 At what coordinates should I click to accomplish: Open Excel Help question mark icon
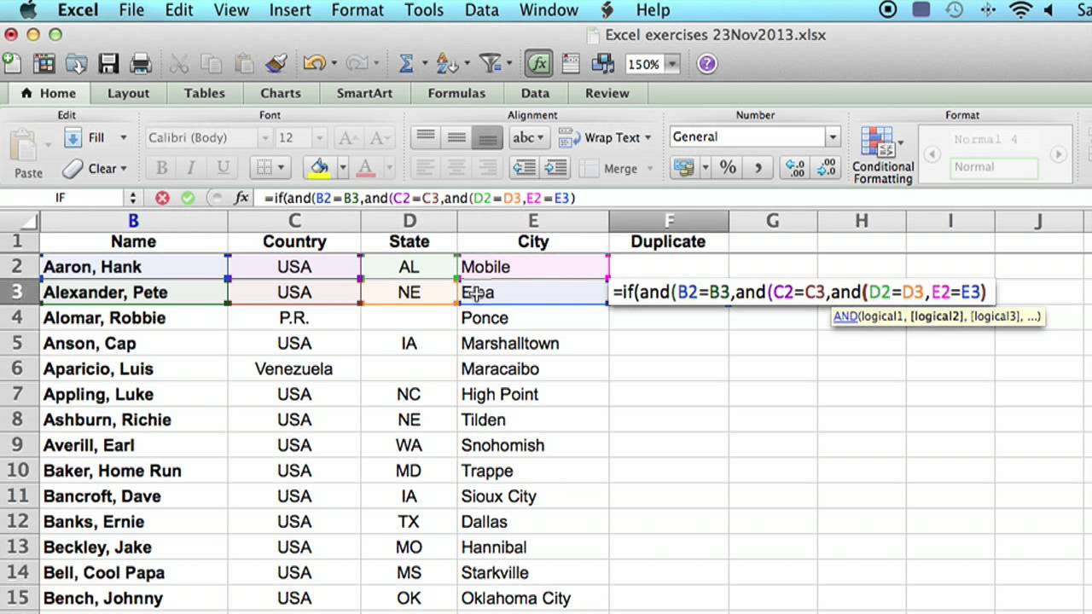[x=706, y=63]
